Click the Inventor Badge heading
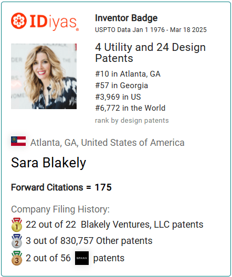The image size is (232, 277). click(x=126, y=18)
